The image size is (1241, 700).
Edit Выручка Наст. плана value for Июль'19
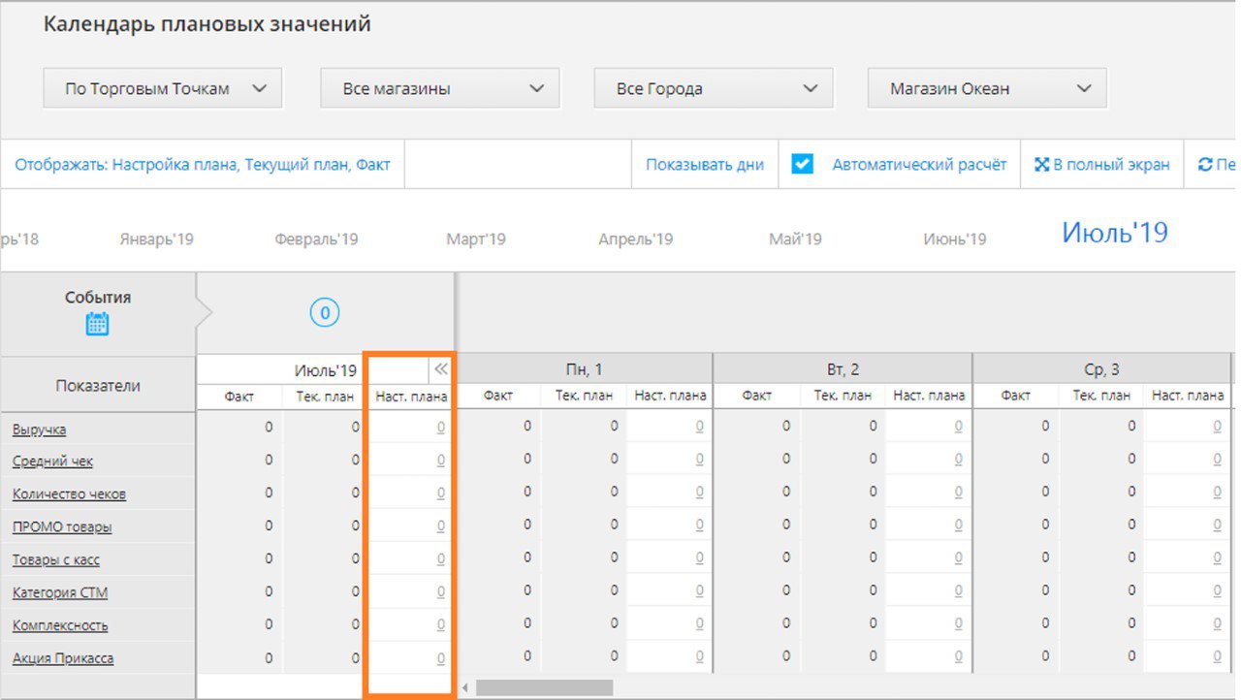[440, 428]
